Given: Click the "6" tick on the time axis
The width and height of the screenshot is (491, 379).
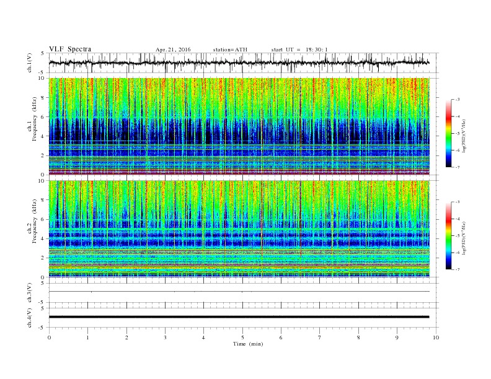Looking at the screenshot, I should tap(281, 338).
